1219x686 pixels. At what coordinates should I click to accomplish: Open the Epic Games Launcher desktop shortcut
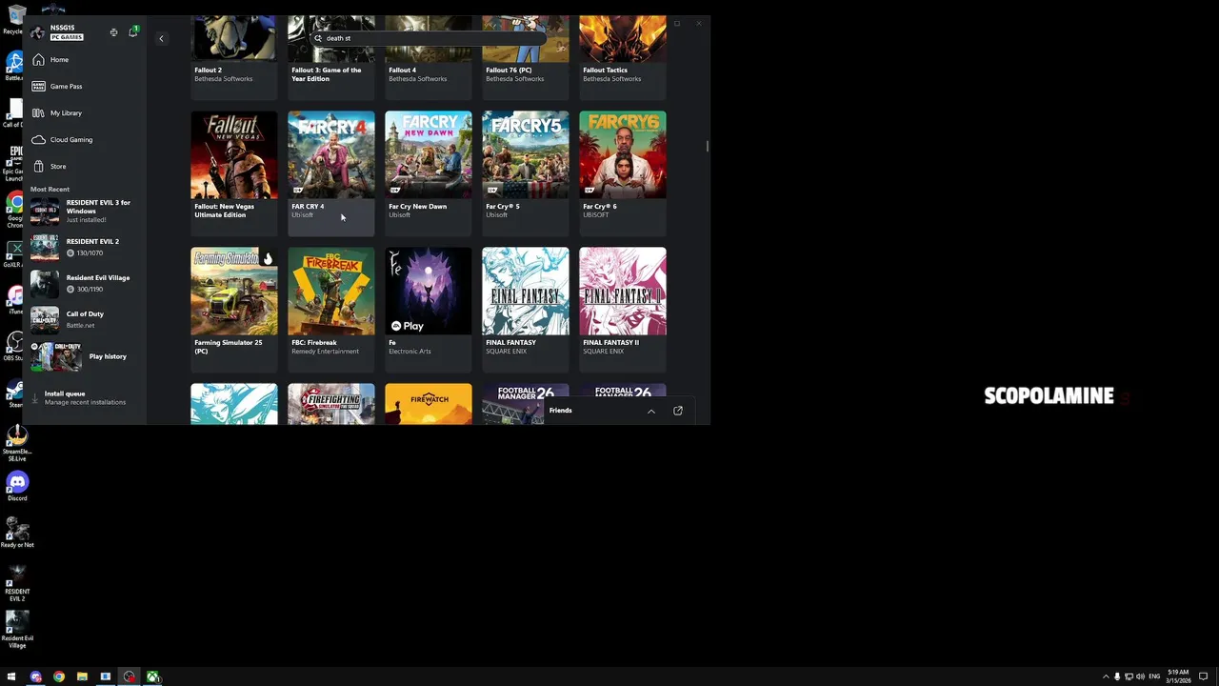coord(14,163)
